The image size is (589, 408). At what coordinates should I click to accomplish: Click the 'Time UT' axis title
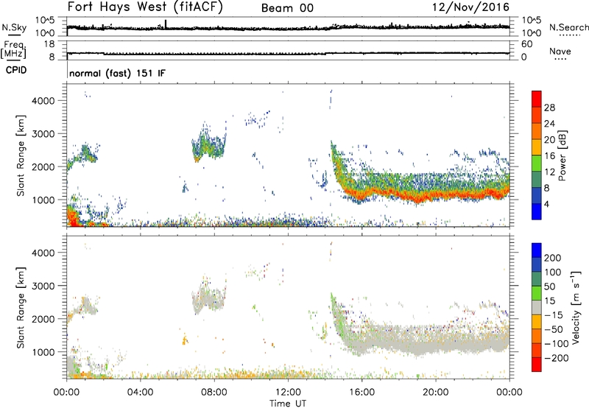pyautogui.click(x=288, y=404)
